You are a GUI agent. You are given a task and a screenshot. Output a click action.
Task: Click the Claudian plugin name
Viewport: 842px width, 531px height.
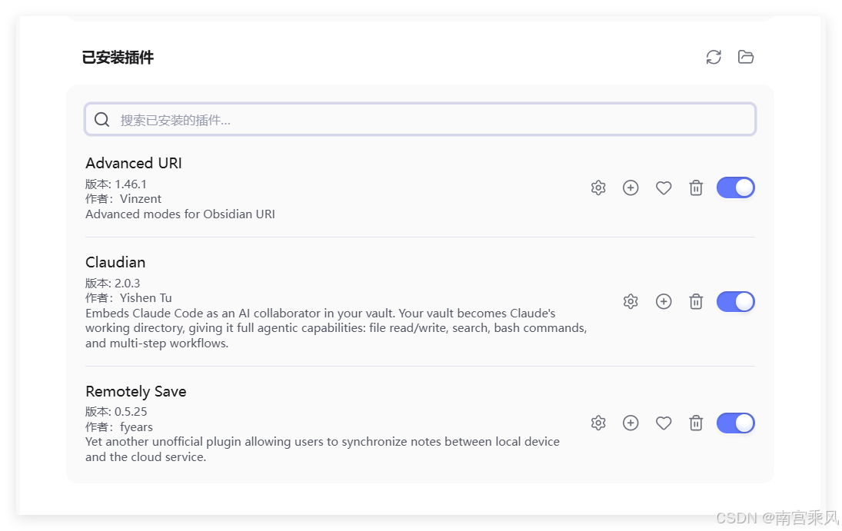click(115, 262)
